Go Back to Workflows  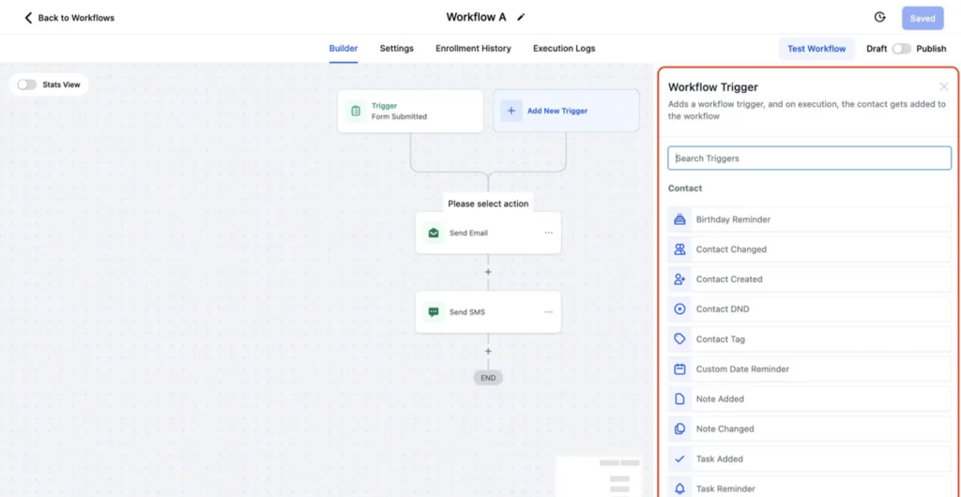[x=69, y=18]
